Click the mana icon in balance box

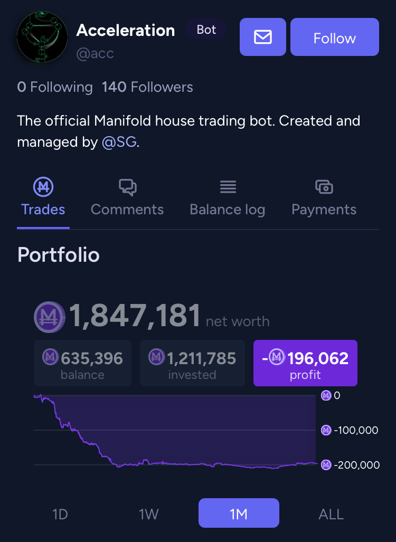pyautogui.click(x=51, y=357)
